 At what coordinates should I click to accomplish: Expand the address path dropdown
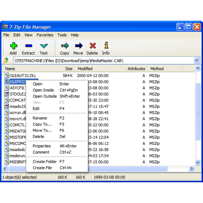tap(197, 60)
